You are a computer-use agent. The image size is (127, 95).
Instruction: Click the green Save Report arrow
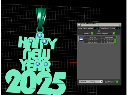114,34
